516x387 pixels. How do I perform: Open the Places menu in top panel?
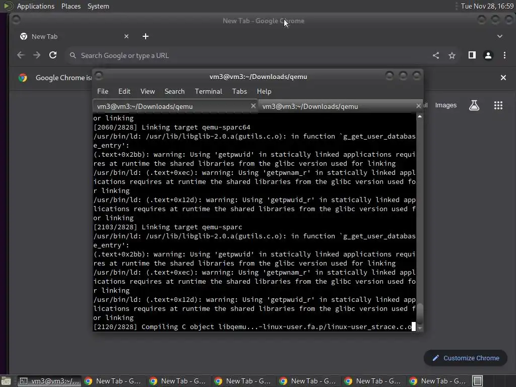click(x=71, y=6)
